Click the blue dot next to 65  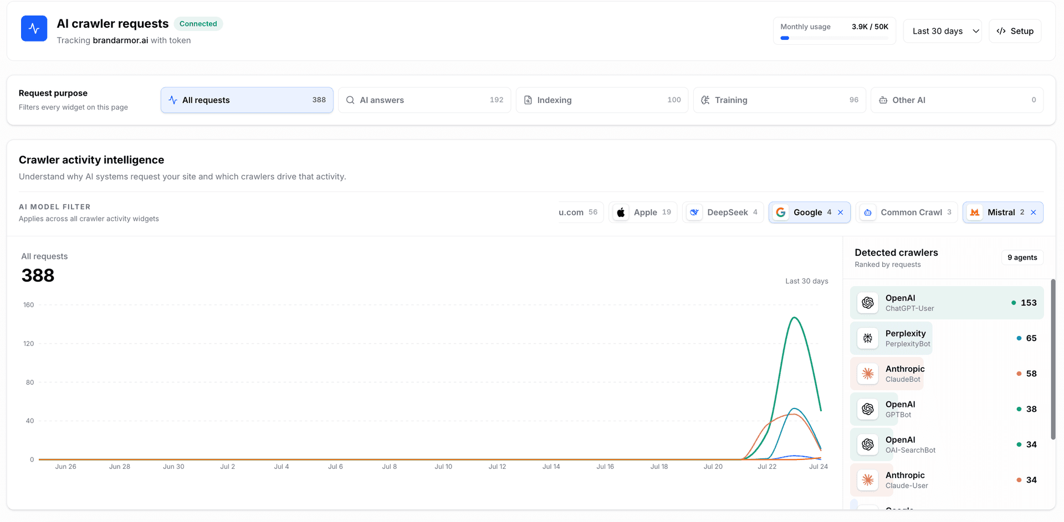tap(1019, 338)
